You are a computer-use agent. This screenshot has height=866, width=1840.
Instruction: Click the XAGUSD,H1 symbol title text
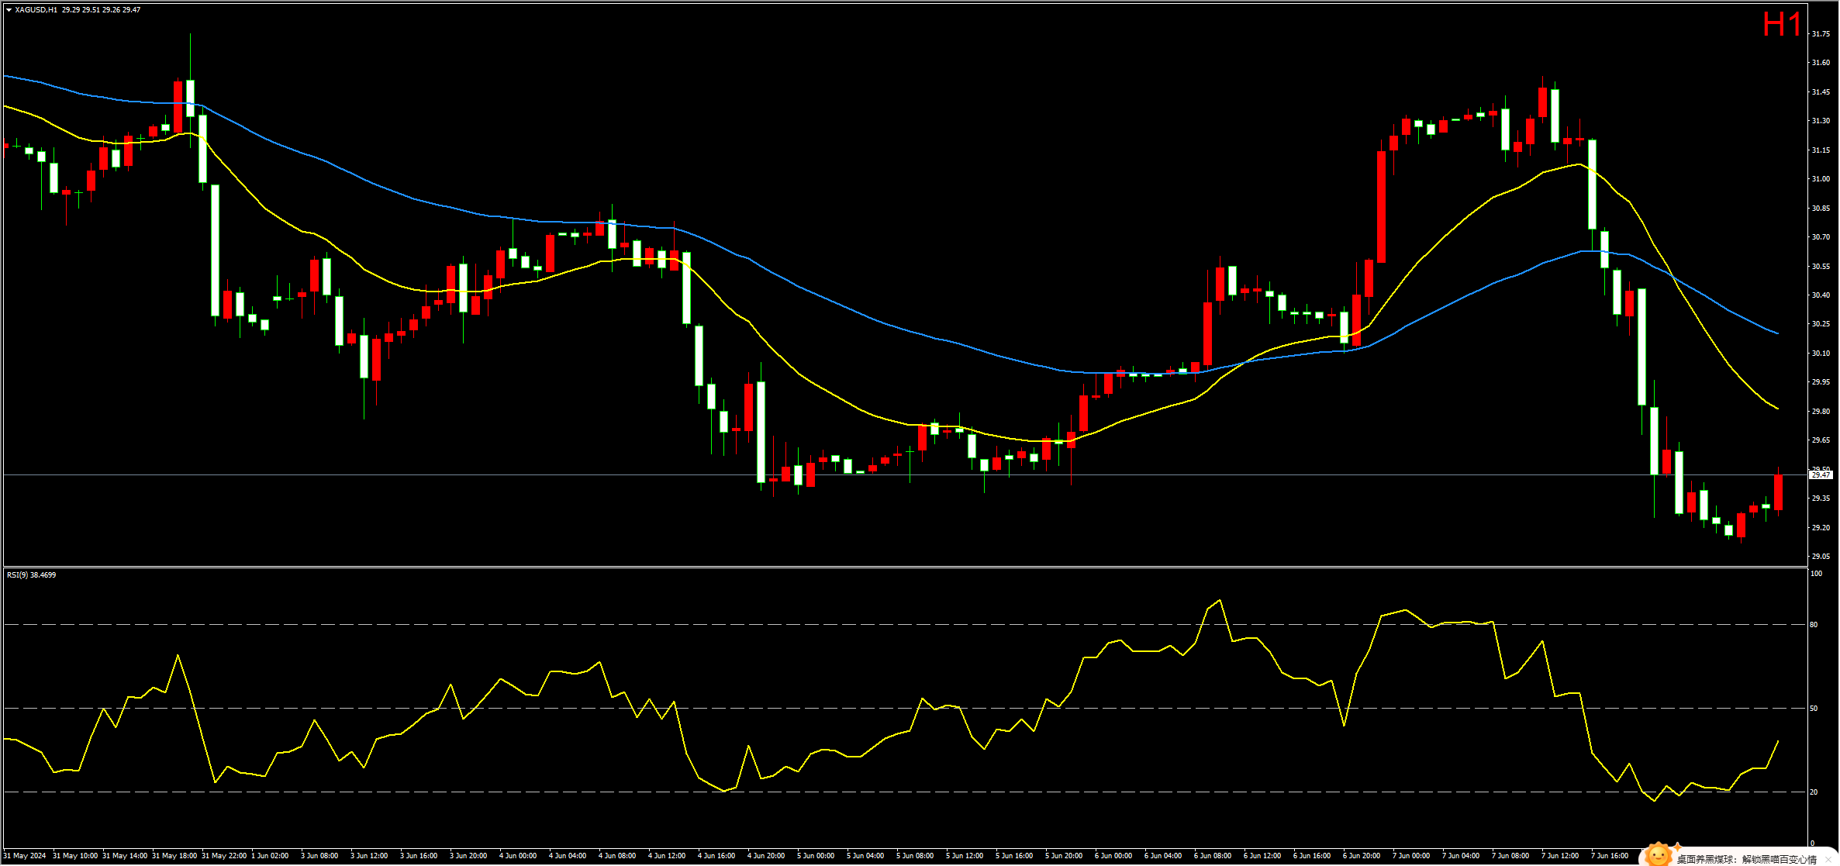click(36, 10)
